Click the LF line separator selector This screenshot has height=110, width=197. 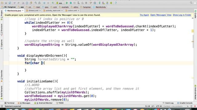(x=153, y=106)
